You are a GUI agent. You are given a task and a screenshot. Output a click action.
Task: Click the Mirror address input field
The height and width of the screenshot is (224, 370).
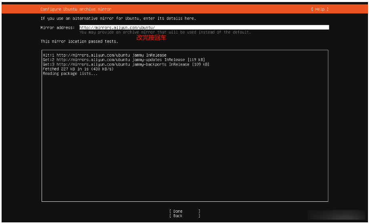(242, 27)
